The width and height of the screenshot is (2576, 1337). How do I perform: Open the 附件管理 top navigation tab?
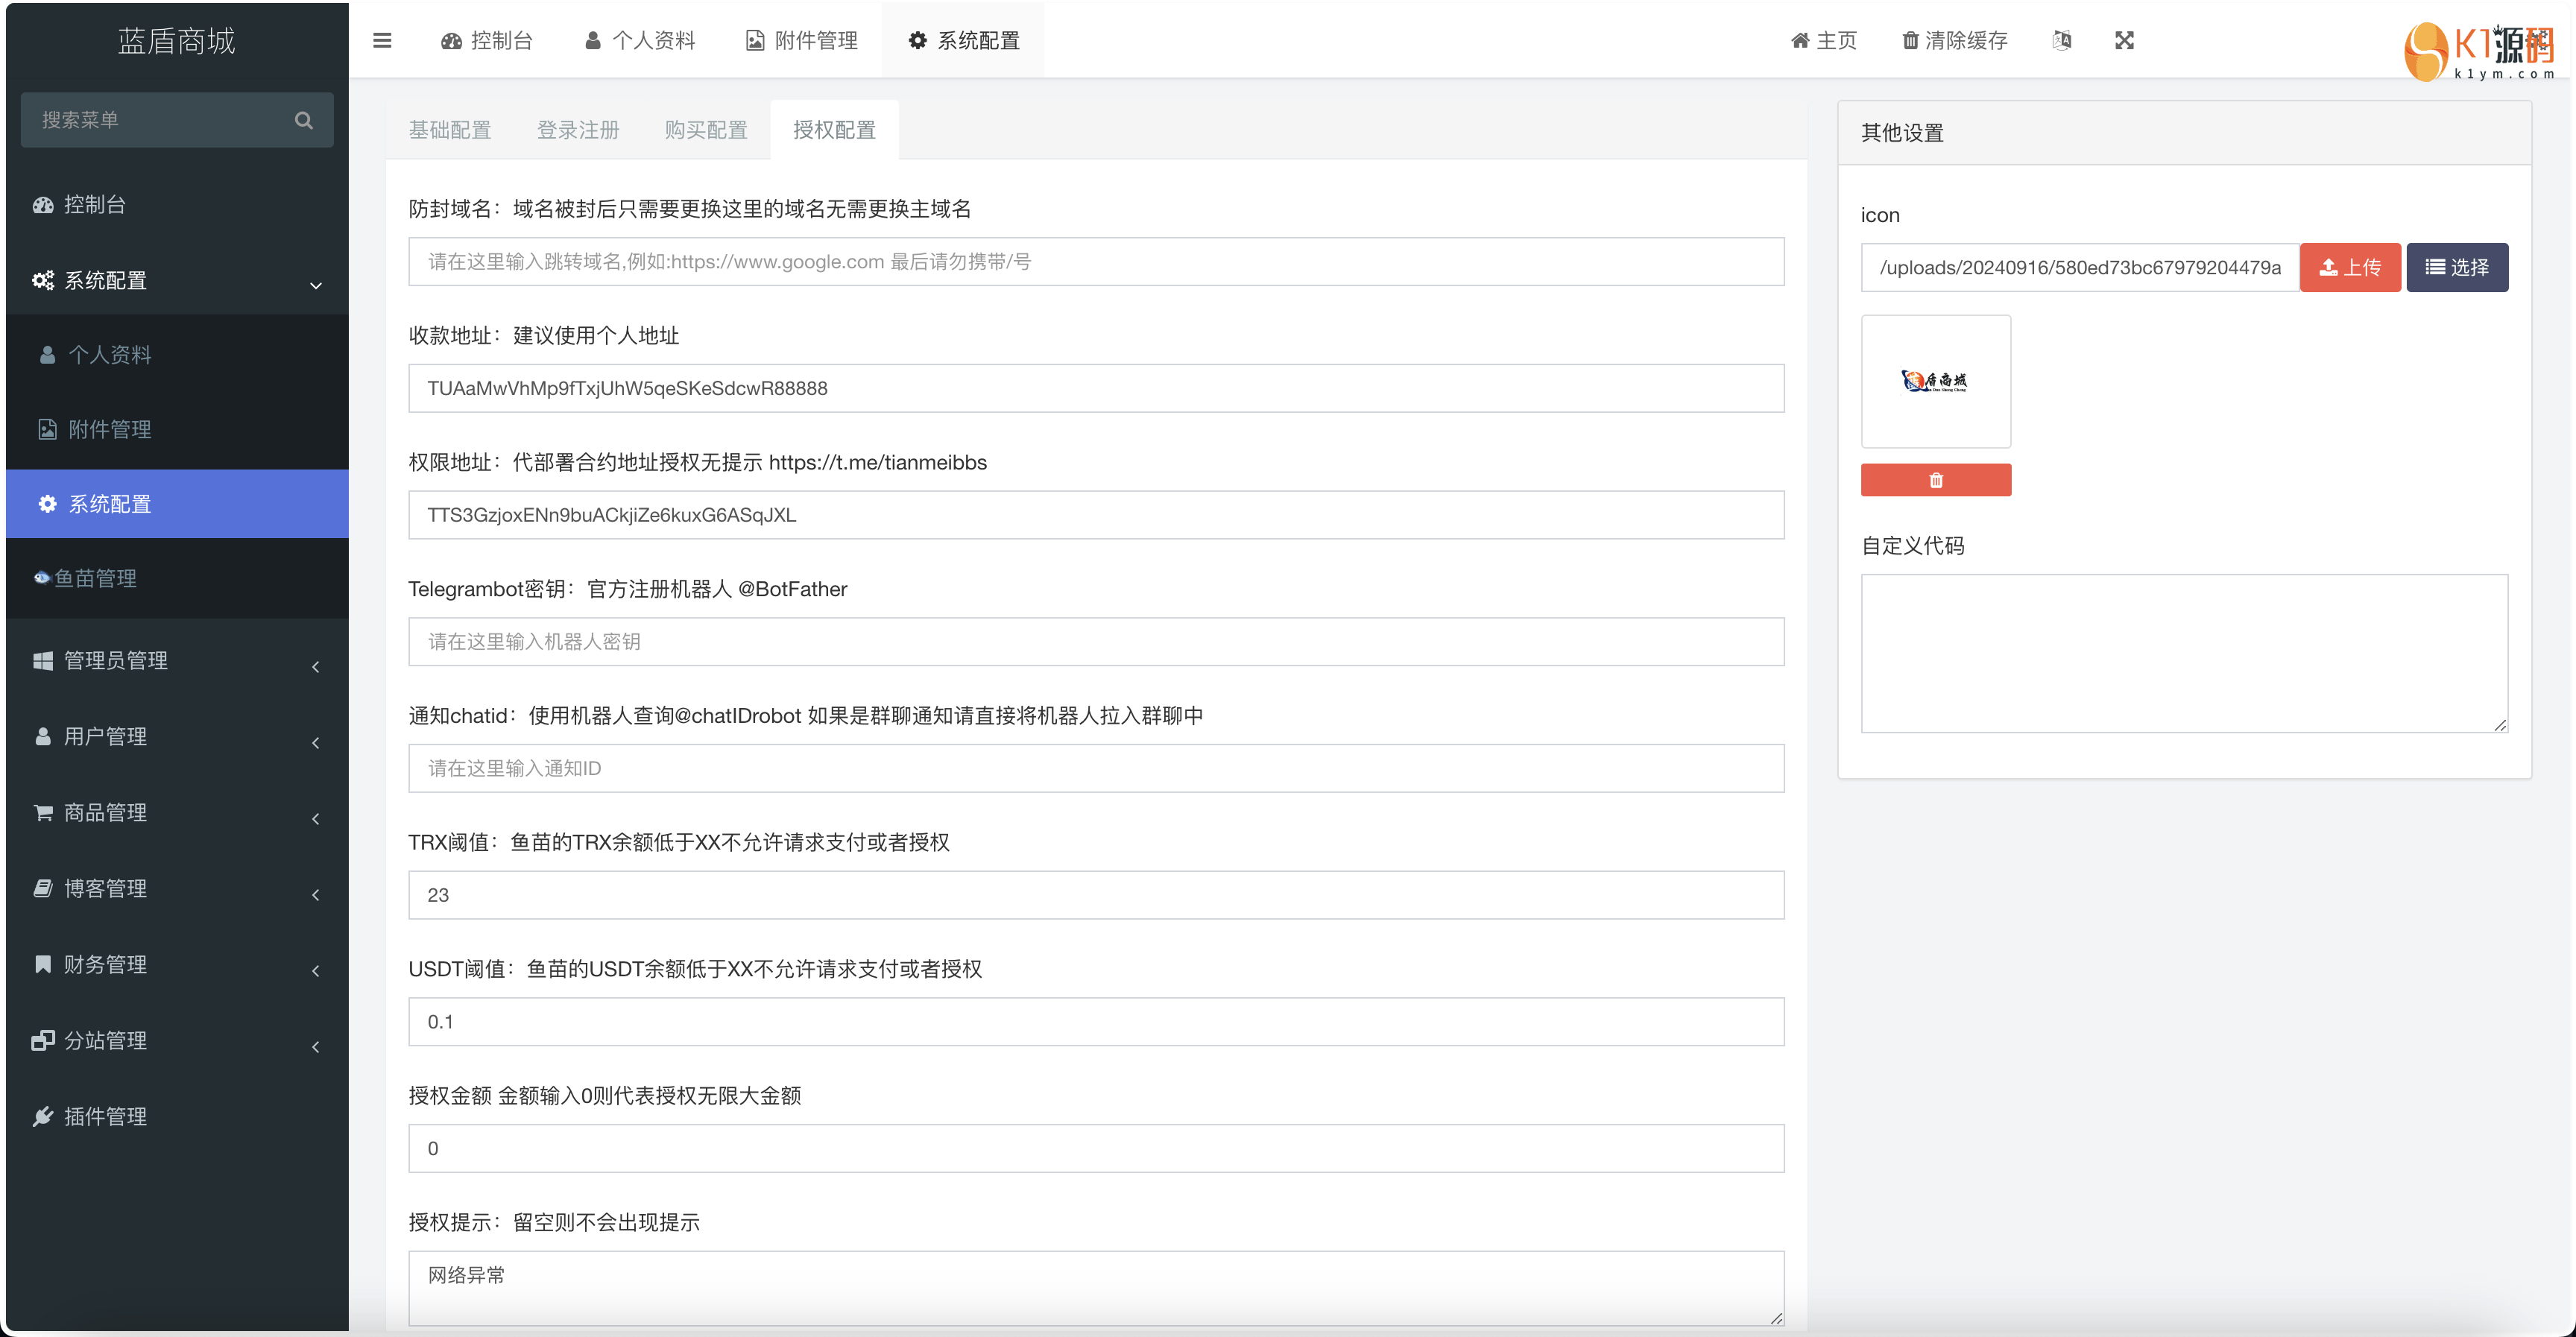[802, 40]
